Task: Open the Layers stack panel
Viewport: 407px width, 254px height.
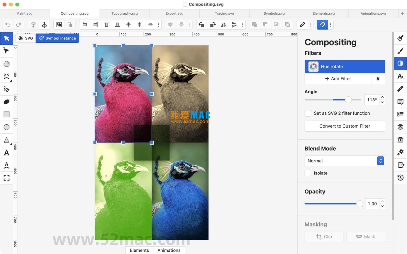Action: [401, 127]
